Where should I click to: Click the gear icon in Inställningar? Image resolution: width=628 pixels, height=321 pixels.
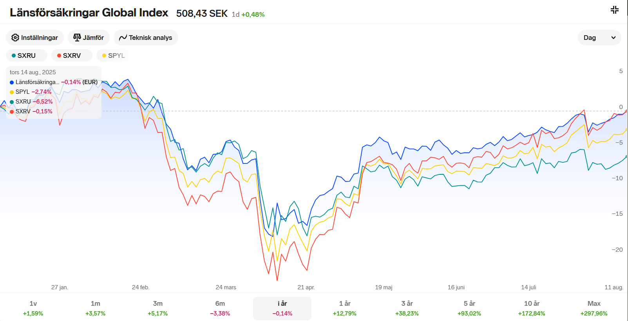coord(15,38)
